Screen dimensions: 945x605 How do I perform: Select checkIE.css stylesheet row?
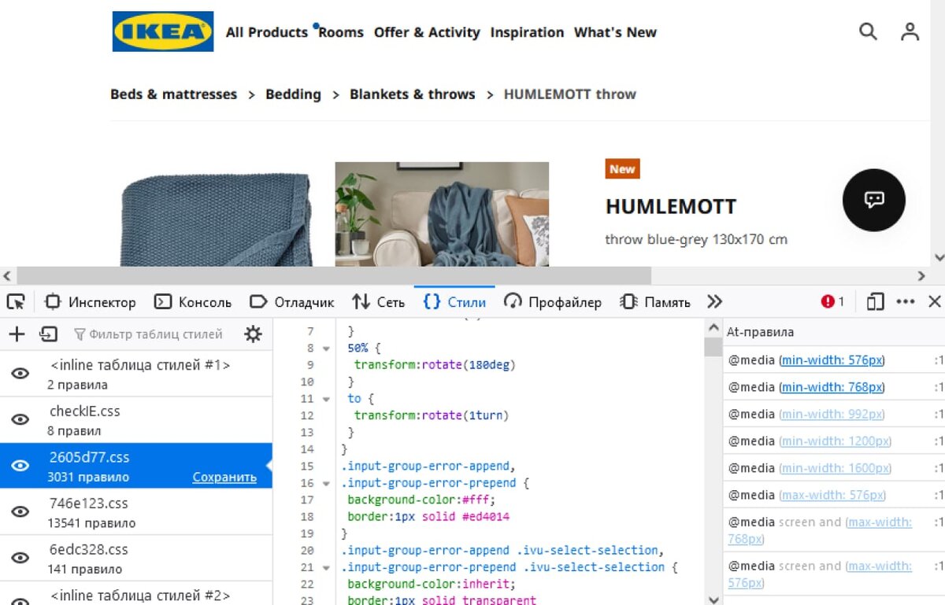(136, 420)
